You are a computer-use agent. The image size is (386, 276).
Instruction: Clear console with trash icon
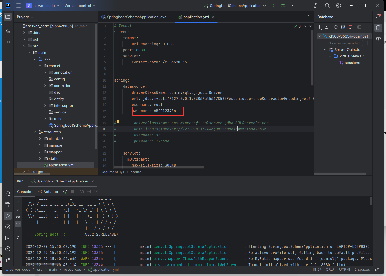pos(18,238)
